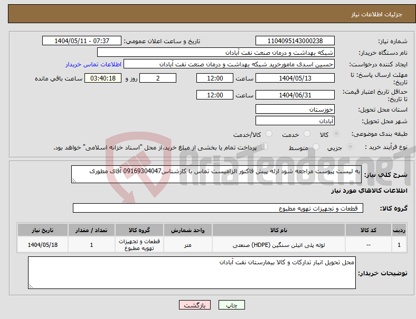Click the need date cell 1404/05/18
The image size is (416, 319).
pyautogui.click(x=43, y=245)
